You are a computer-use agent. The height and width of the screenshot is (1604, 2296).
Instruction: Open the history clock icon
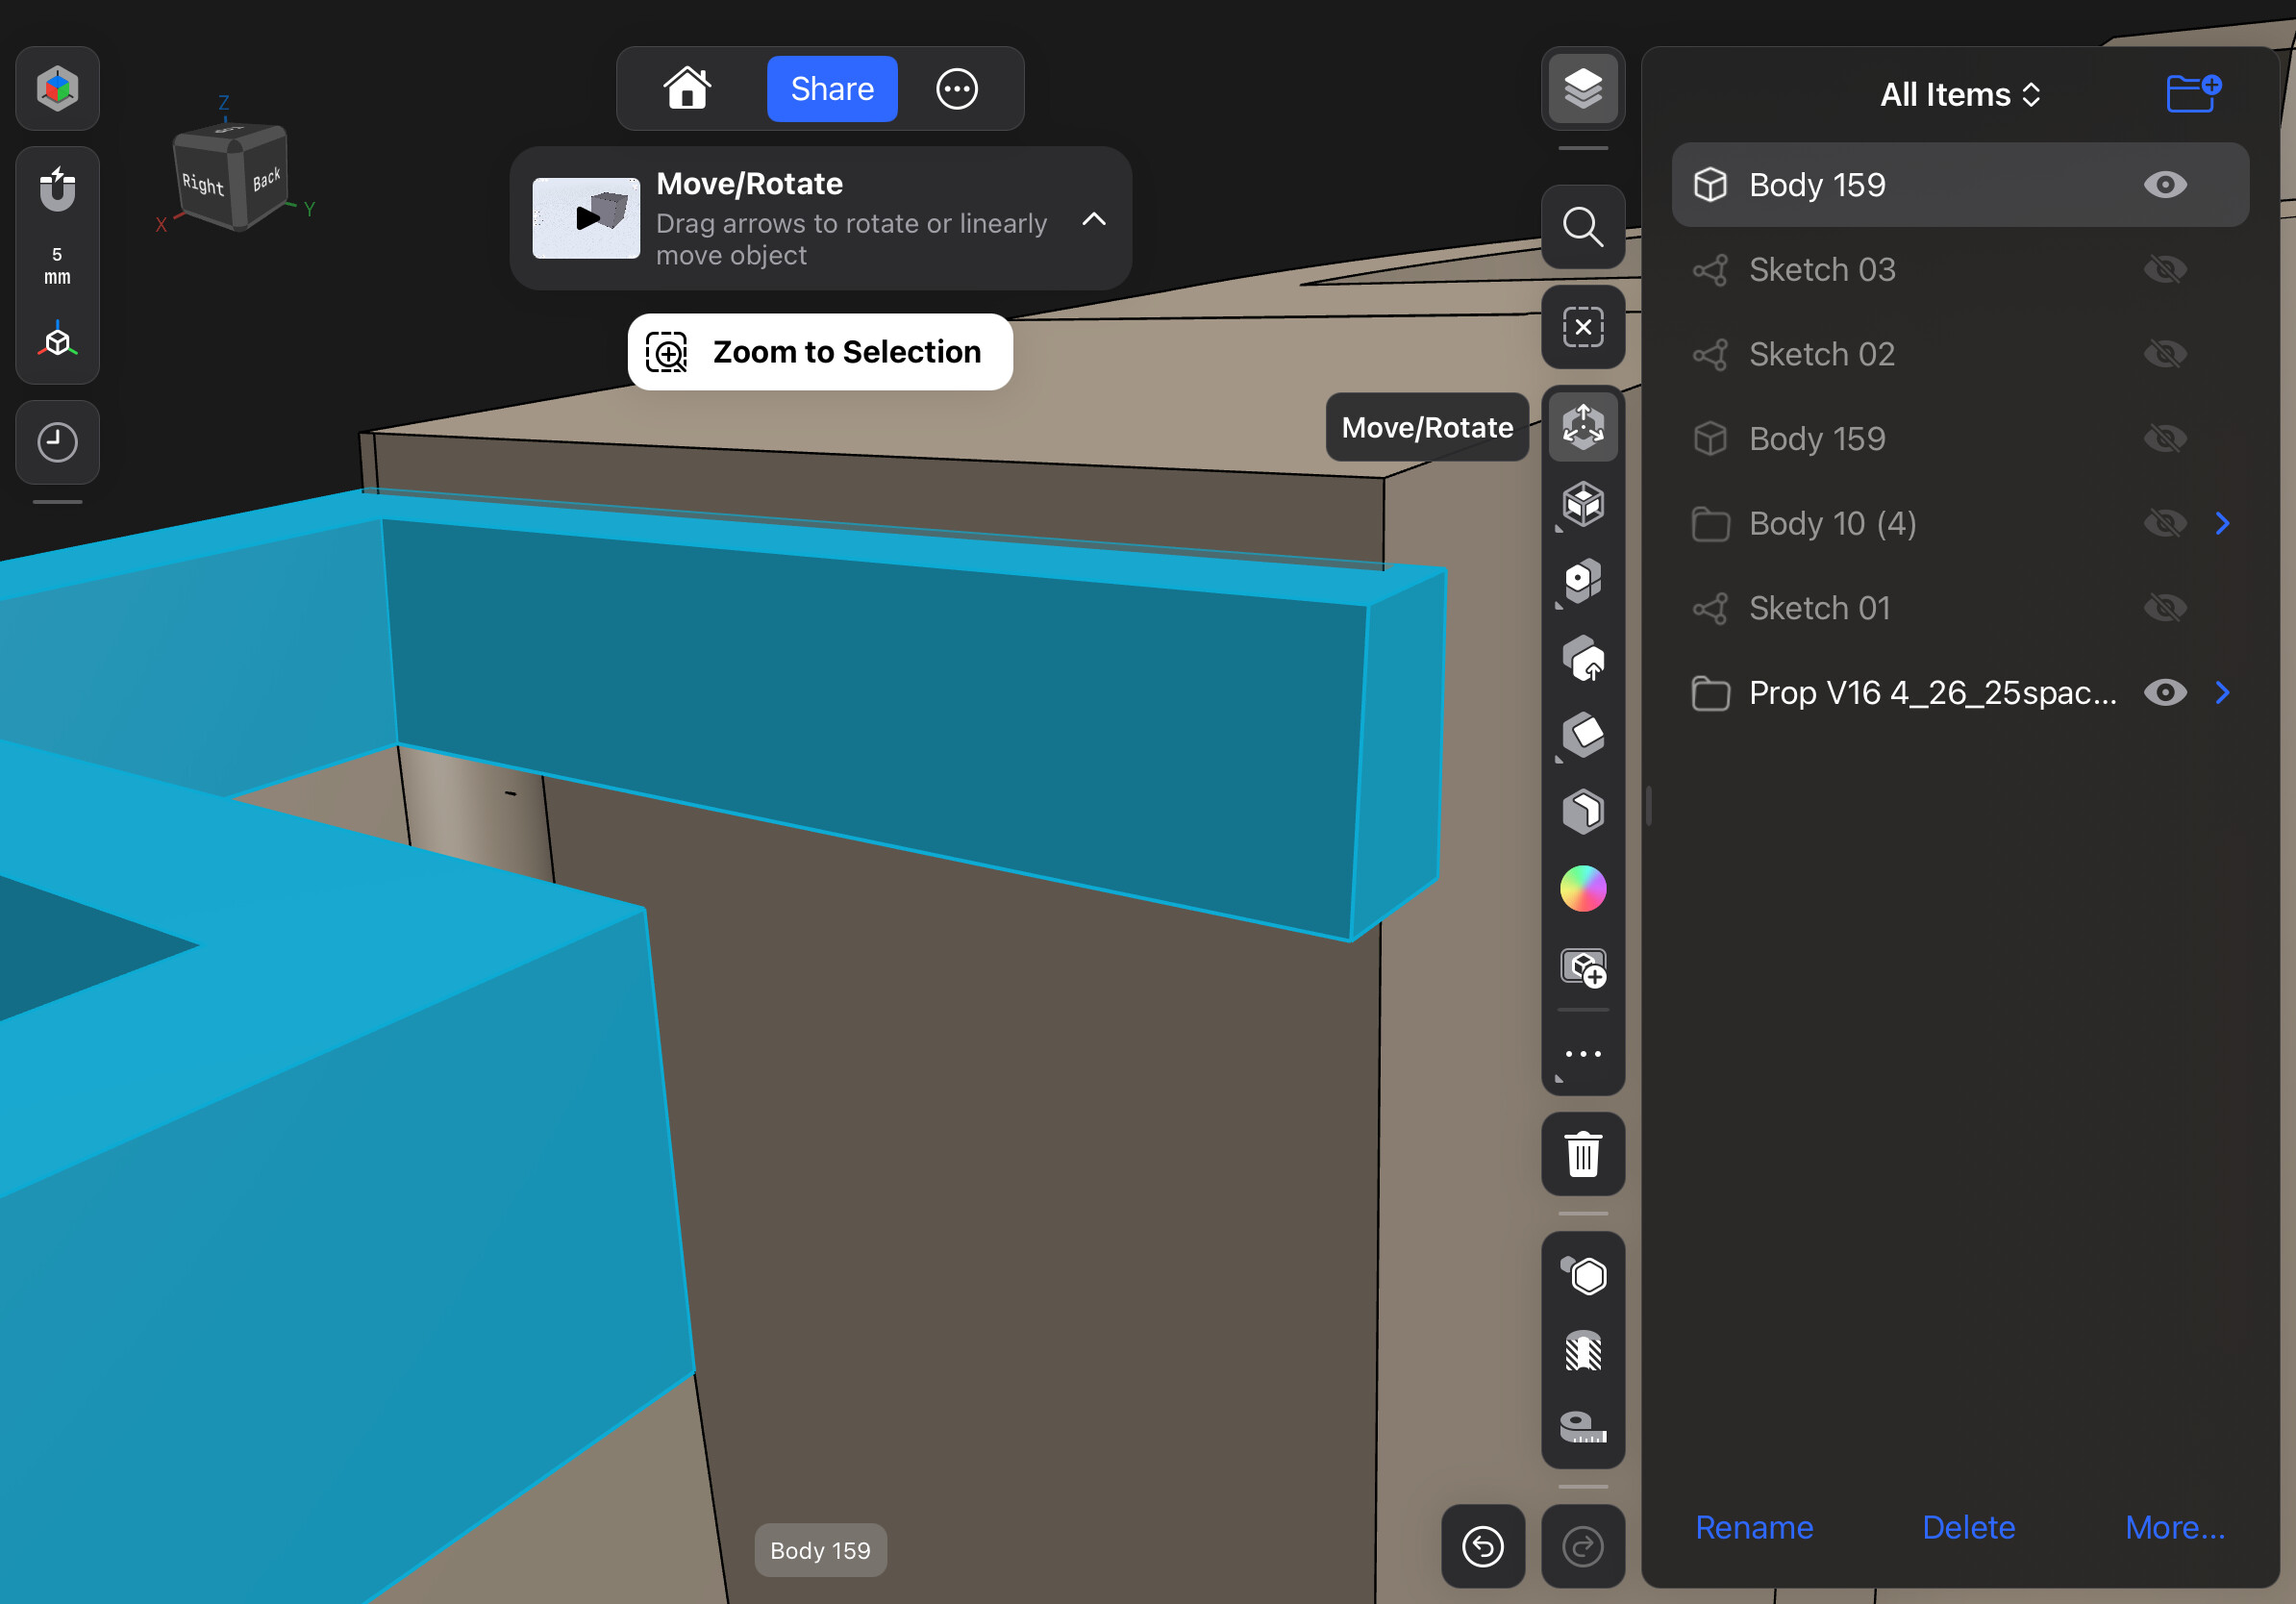(x=57, y=442)
